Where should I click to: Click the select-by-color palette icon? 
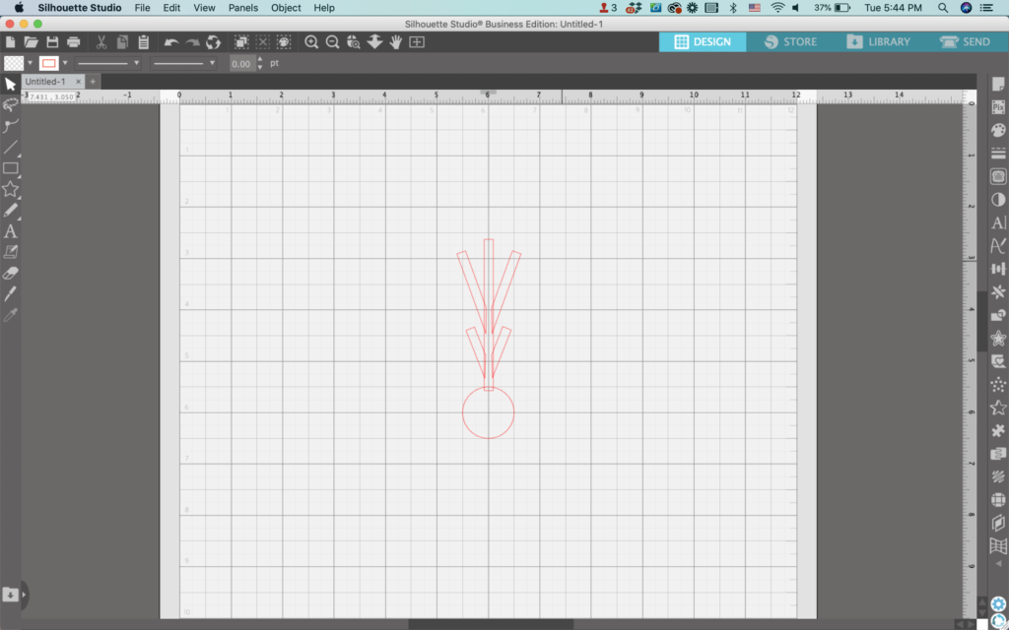coord(284,42)
